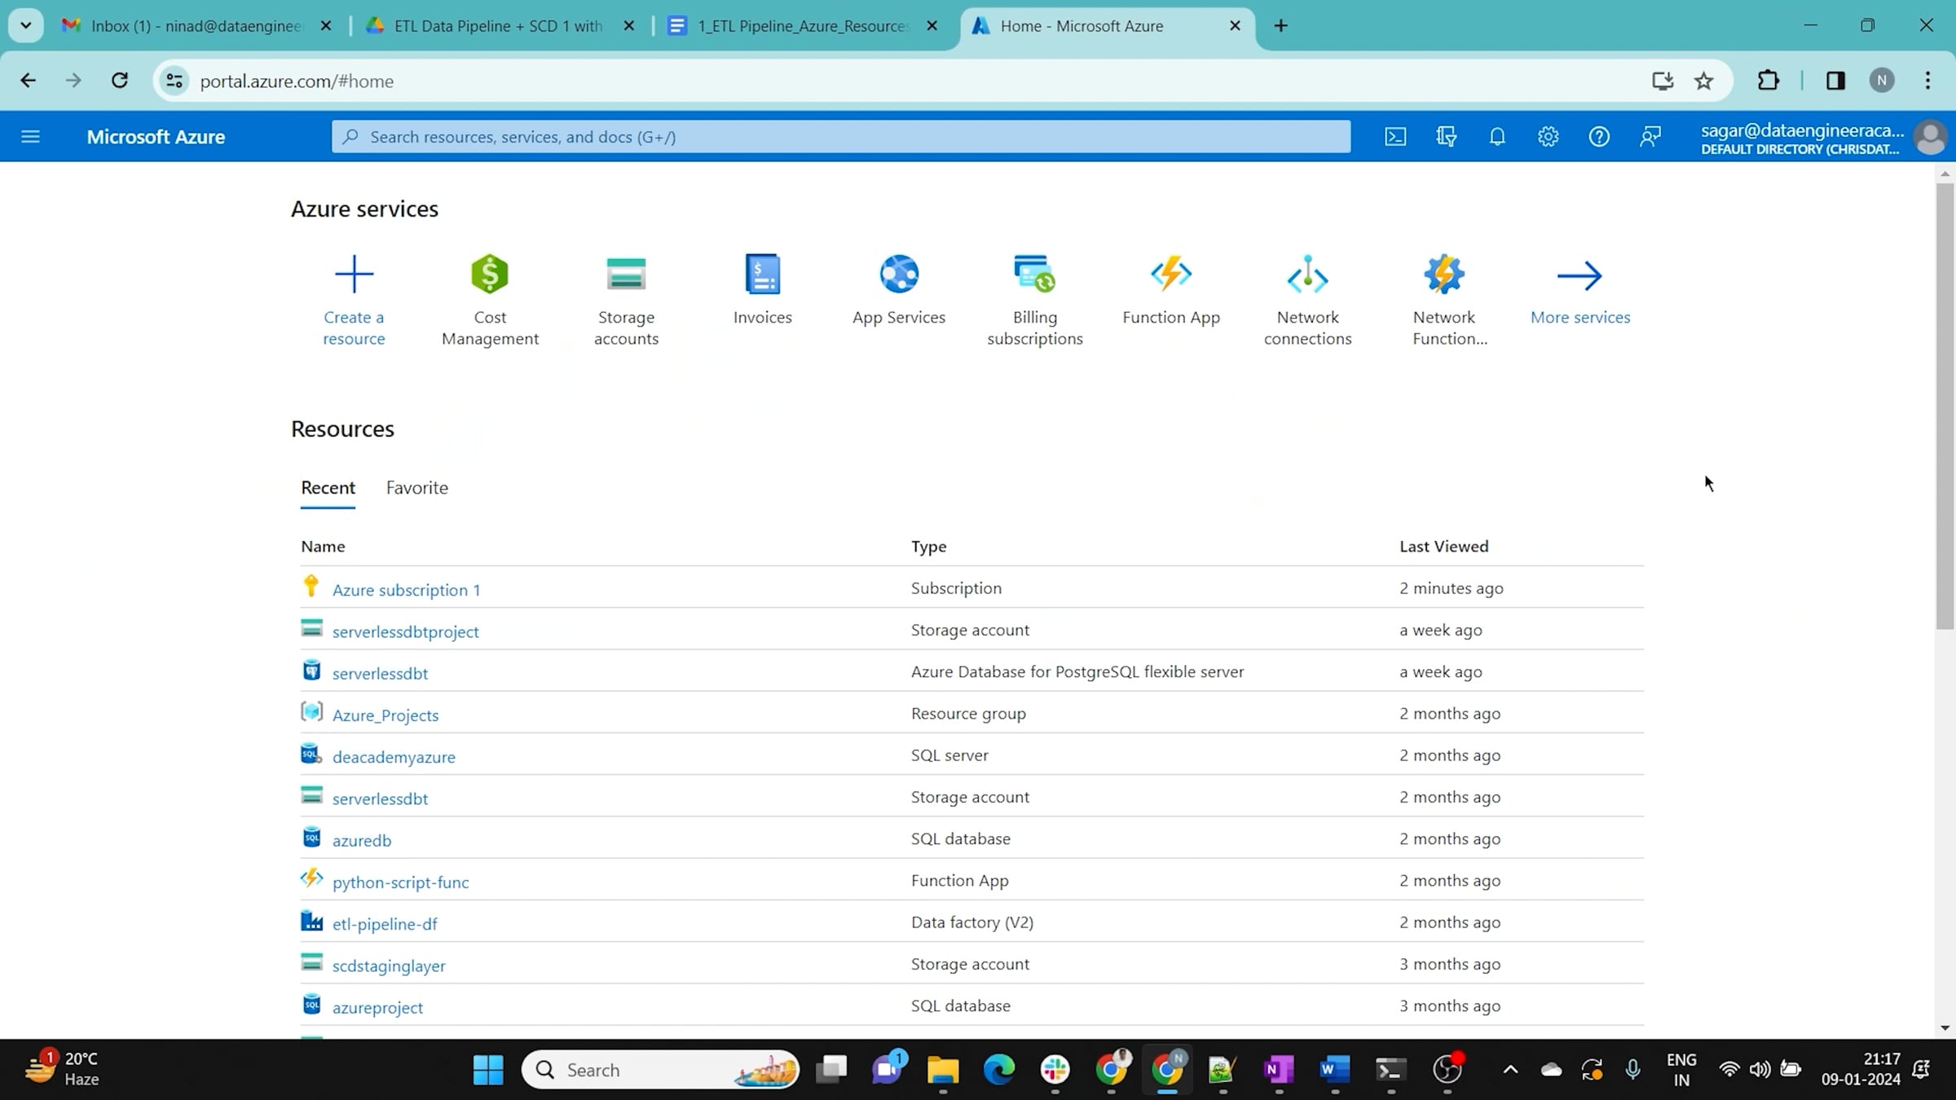Image resolution: width=1956 pixels, height=1100 pixels.
Task: Switch to the Favorite resources tab
Action: 416,487
